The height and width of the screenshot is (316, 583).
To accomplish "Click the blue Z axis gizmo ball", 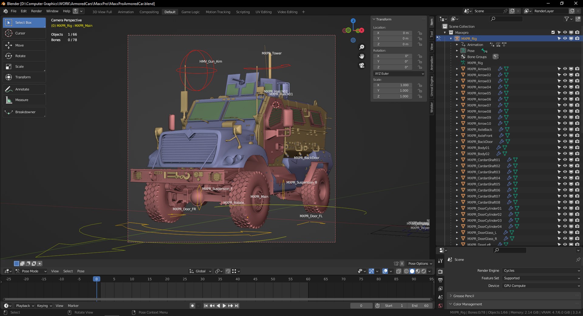I will click(353, 21).
